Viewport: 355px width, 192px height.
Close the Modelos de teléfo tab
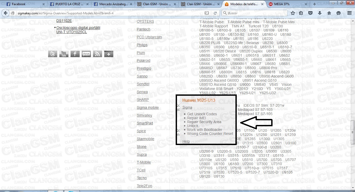[x=262, y=4]
